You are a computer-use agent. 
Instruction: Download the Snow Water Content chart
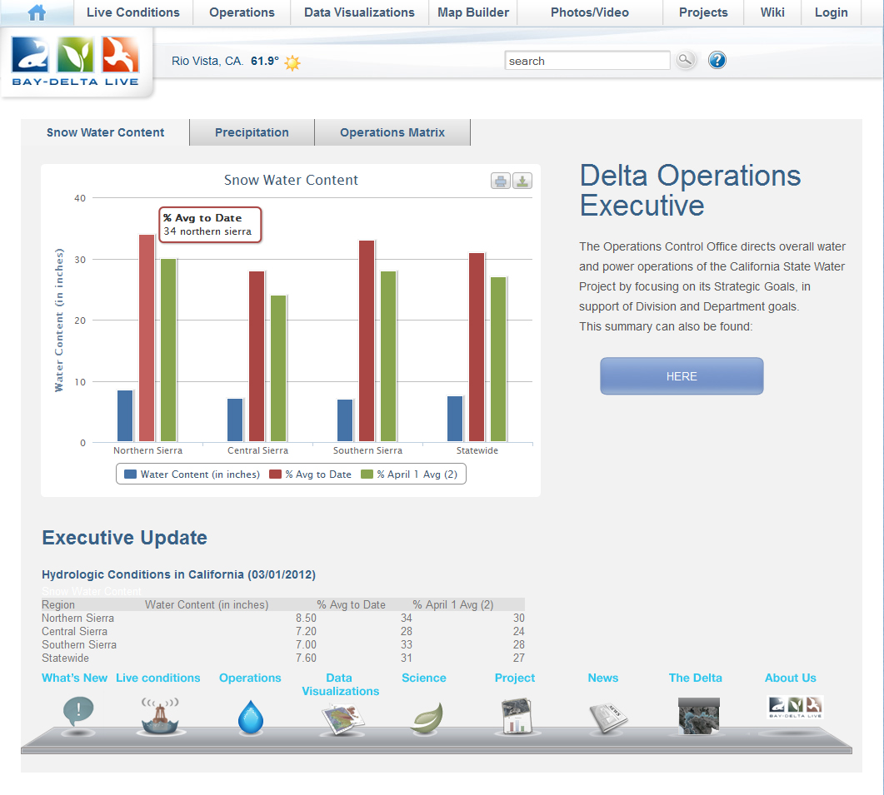[x=522, y=181]
